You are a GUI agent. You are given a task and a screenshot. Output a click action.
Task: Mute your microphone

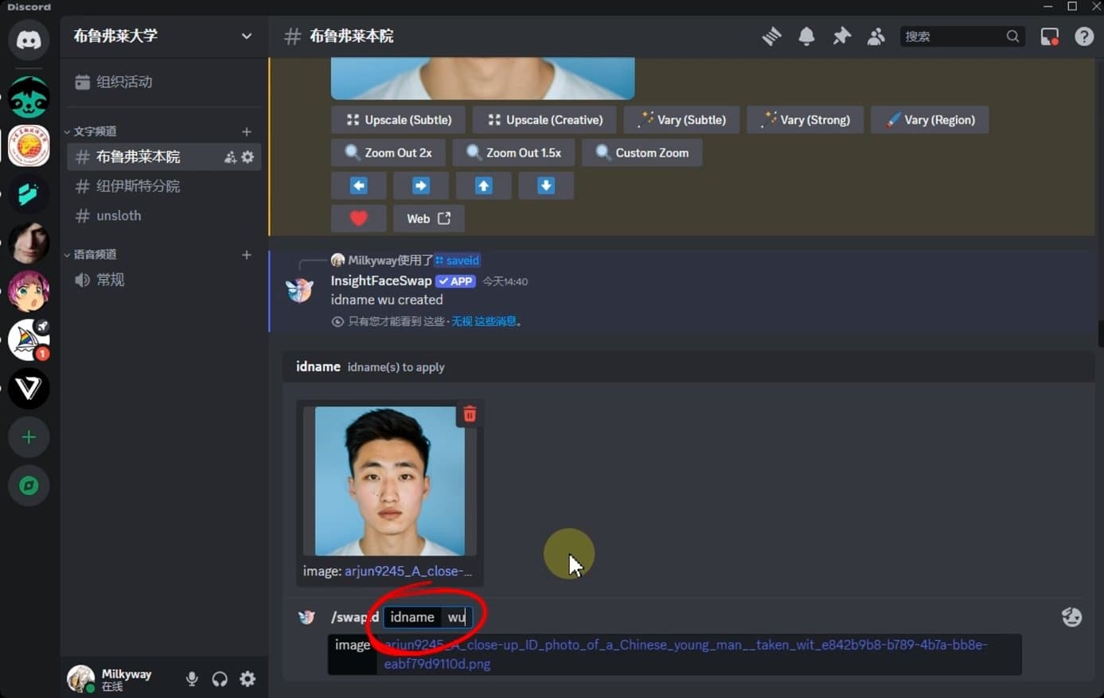(x=191, y=678)
